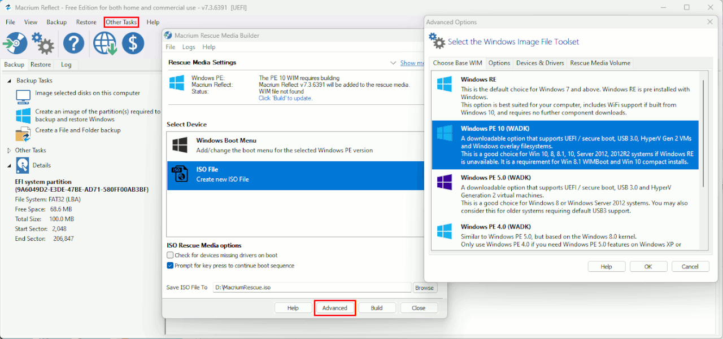The width and height of the screenshot is (723, 339).
Task: Click Windows logo in Rescue Media Settings
Action: click(177, 83)
